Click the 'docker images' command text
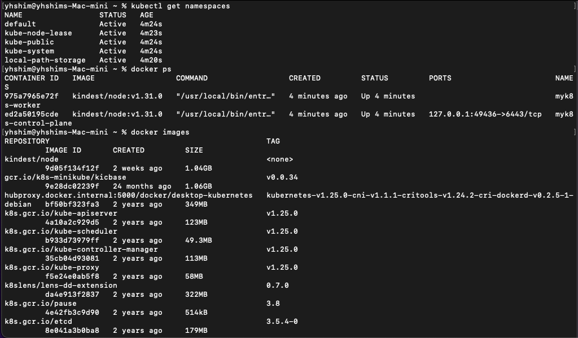This screenshot has height=338, width=578. 160,132
